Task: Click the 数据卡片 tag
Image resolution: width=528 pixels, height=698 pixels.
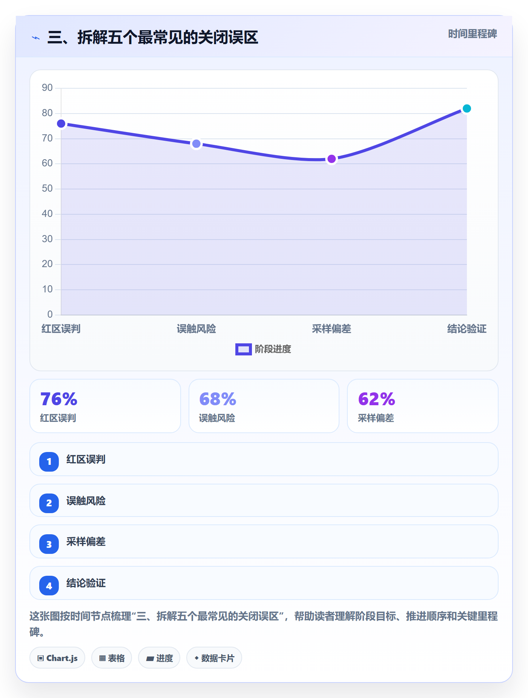Action: pyautogui.click(x=214, y=658)
